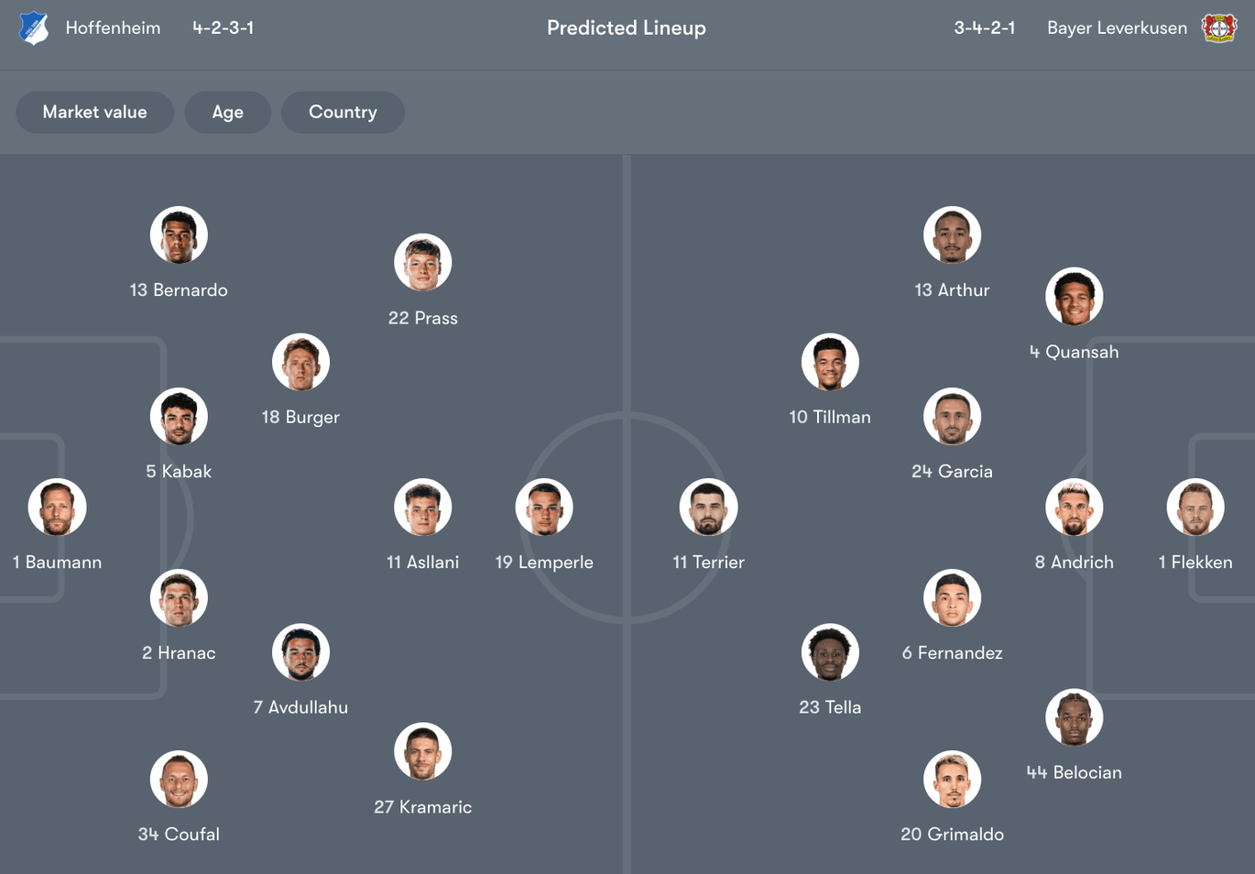Expand details for player Terrier
Screen dimensions: 1255x874
(709, 507)
